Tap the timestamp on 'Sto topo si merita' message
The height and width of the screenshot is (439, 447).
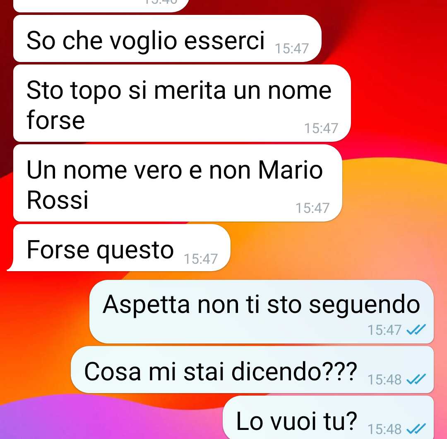tap(321, 129)
